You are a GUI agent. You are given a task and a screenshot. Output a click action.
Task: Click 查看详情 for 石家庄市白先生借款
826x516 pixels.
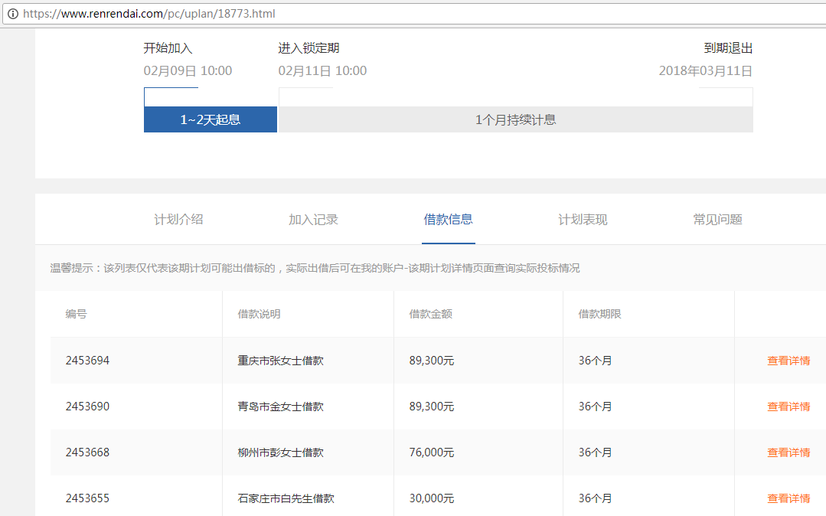[788, 498]
